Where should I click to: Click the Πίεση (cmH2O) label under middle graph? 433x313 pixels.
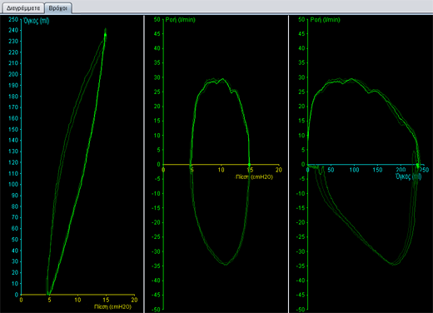(x=254, y=176)
